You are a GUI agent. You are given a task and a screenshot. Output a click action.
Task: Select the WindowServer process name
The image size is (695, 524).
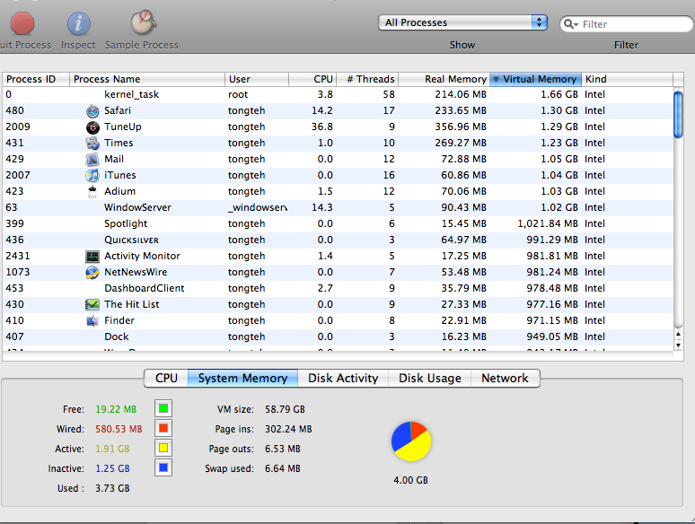[x=137, y=208]
